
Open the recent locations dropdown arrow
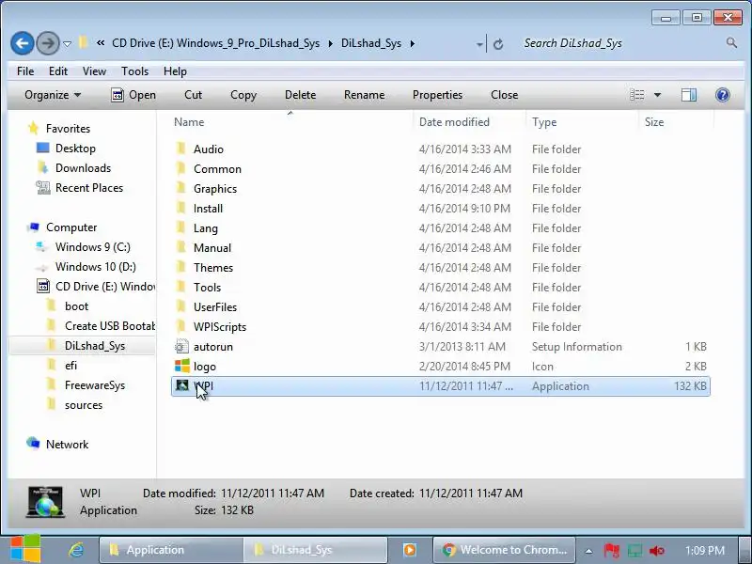67,44
